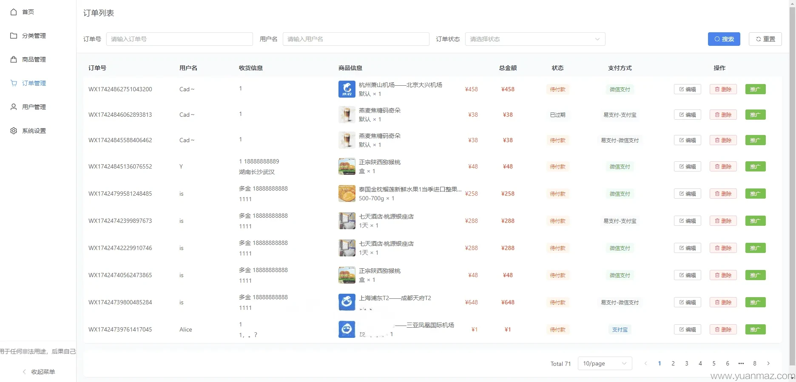This screenshot has width=796, height=382.
Task: Click 支付宝 payment tag in Alice's order
Action: [x=620, y=329]
